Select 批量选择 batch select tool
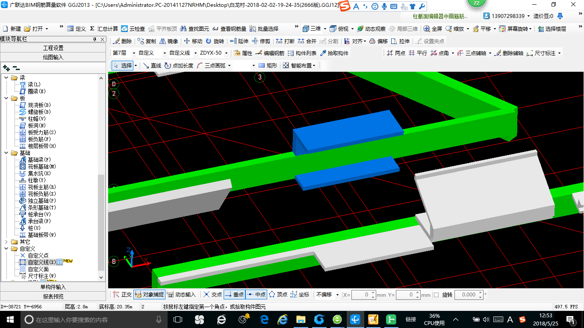This screenshot has width=584, height=328. 264,29
